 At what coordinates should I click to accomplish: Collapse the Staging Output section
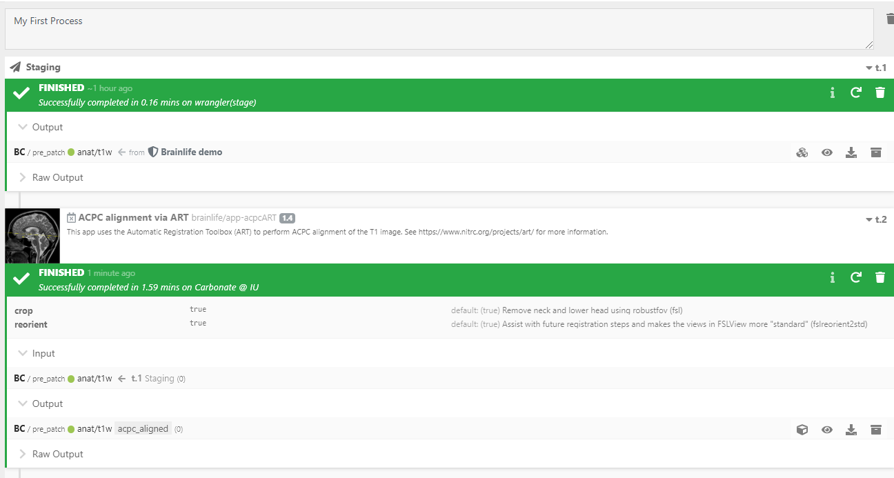[x=46, y=127]
